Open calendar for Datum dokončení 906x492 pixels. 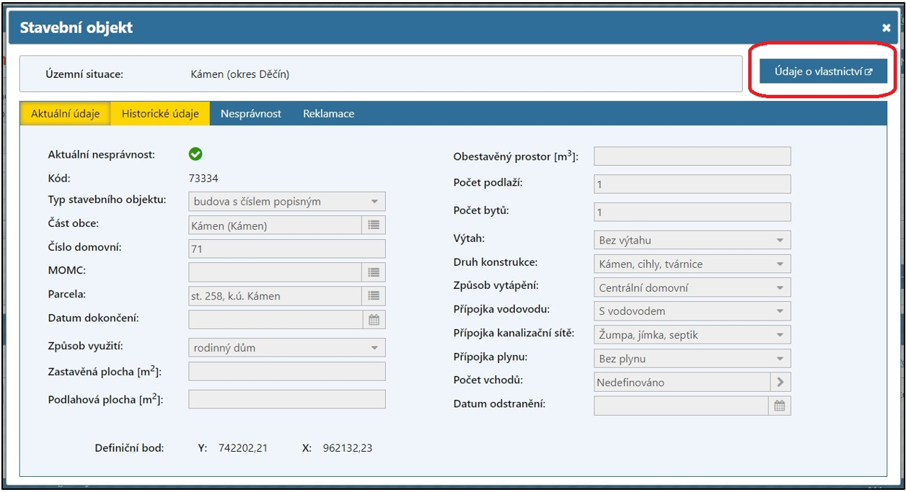[x=374, y=320]
